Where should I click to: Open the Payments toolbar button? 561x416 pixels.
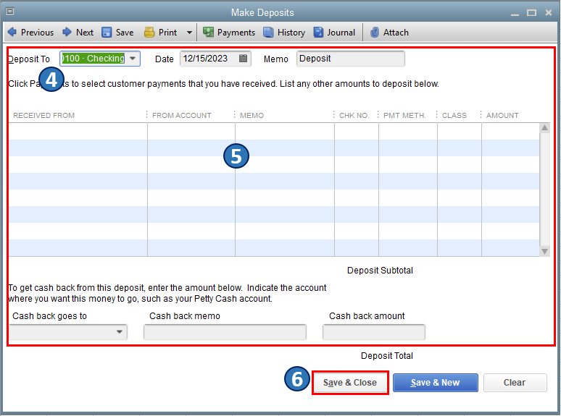229,33
